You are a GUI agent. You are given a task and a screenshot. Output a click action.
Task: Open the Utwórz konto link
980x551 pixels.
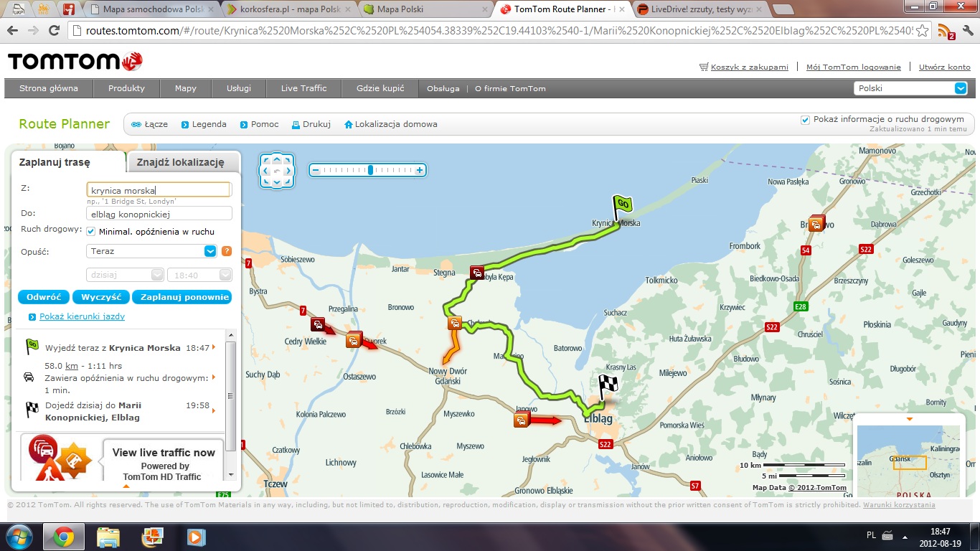coord(945,67)
